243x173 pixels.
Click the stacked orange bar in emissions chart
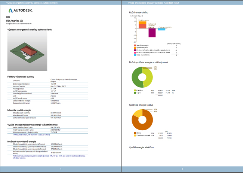pyautogui.click(x=142, y=25)
